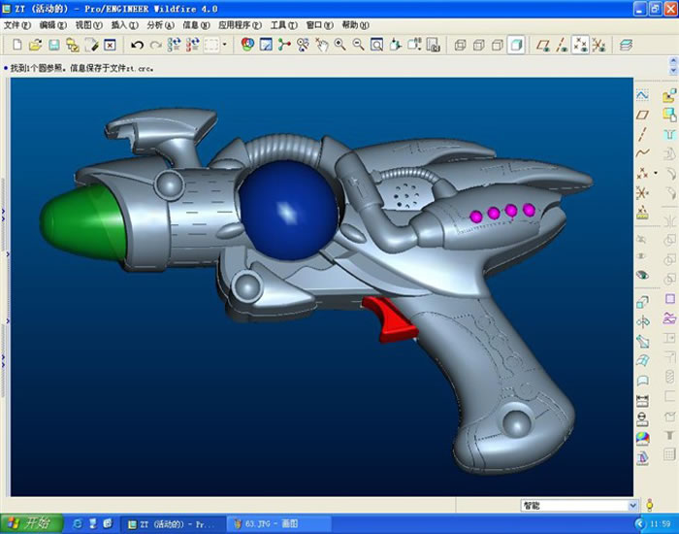Toggle shaded display mode
The width and height of the screenshot is (679, 534).
coord(516,45)
